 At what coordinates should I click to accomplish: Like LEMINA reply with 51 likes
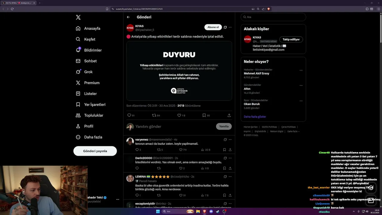point(181,195)
